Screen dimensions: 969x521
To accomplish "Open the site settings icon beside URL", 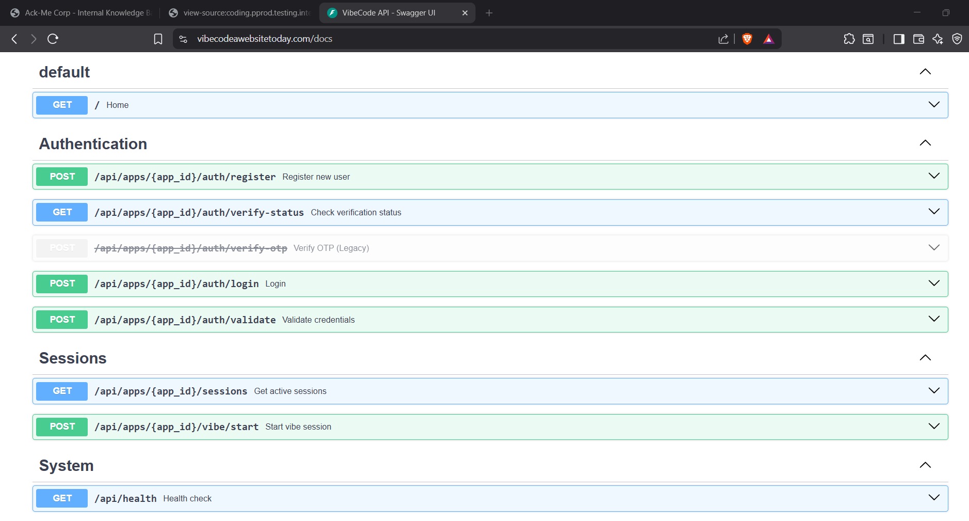I will 183,39.
